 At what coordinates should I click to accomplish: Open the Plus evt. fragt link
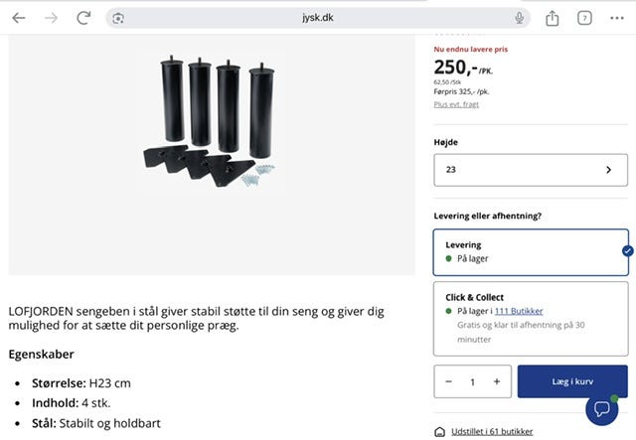[456, 104]
